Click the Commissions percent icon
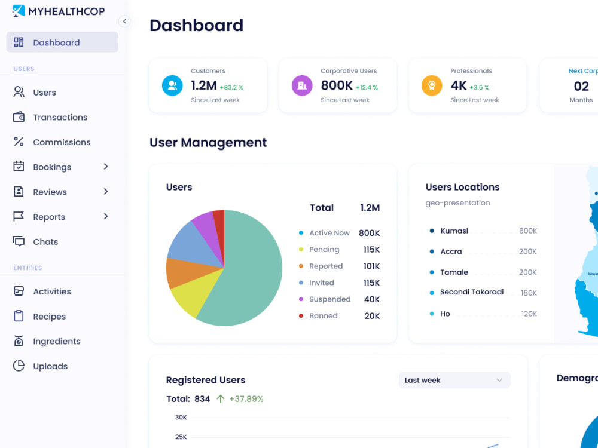598x448 pixels. [19, 142]
